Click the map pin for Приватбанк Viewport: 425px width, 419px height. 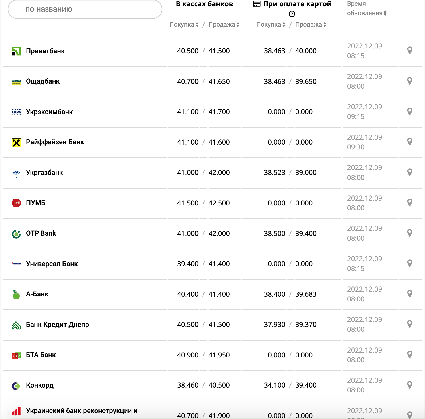[410, 50]
